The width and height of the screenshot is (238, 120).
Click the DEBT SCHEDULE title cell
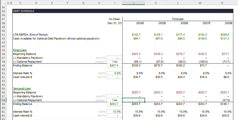coord(24,11)
